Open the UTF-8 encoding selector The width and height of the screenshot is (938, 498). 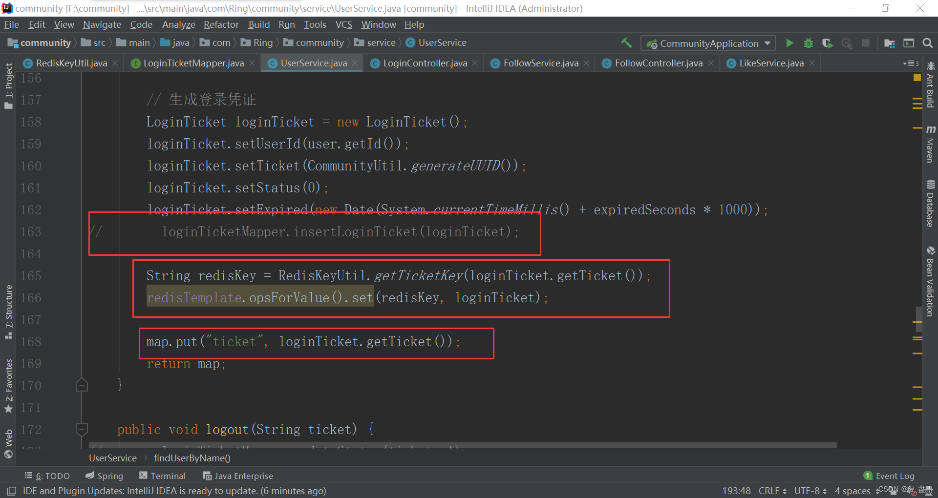810,491
